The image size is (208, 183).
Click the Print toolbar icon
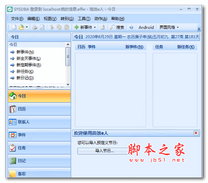[35, 27]
